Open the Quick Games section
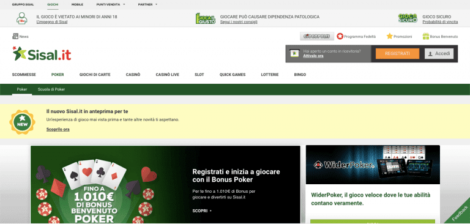This screenshot has width=470, height=224. point(233,75)
